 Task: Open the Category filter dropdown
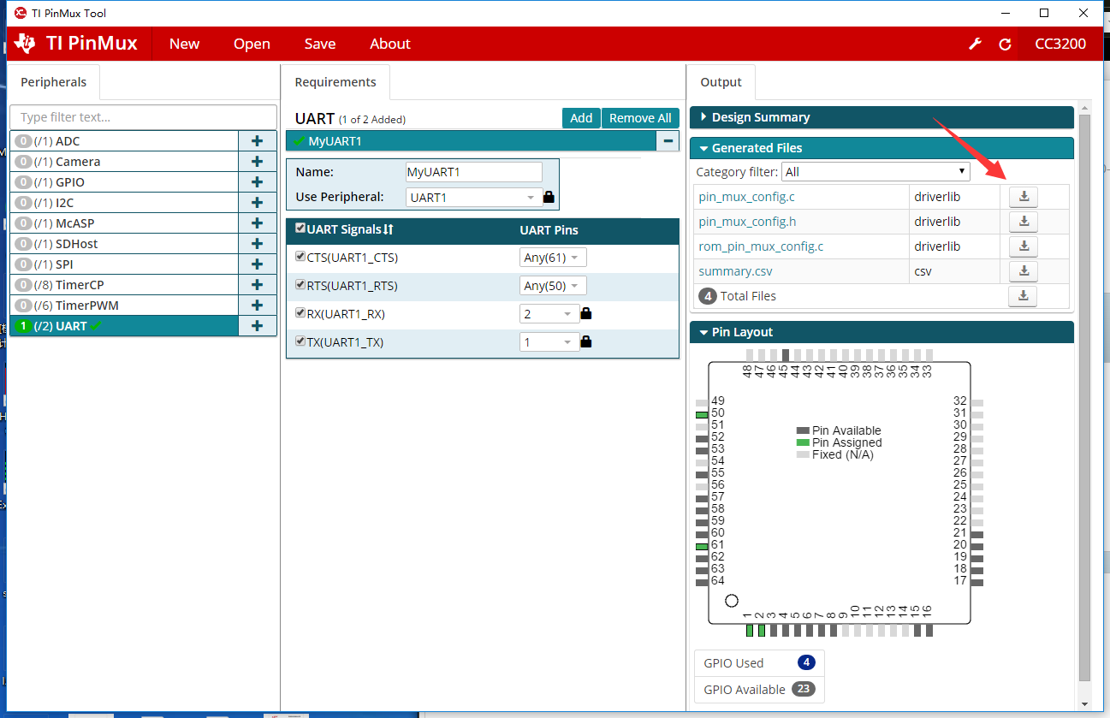(876, 172)
